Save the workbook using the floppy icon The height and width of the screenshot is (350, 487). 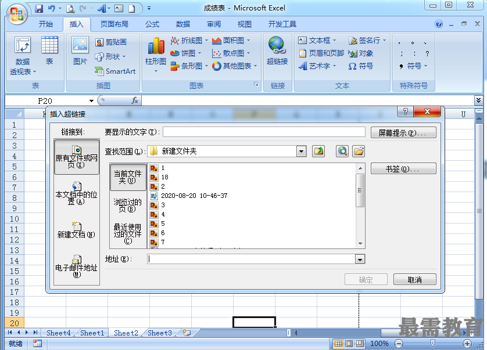point(39,8)
